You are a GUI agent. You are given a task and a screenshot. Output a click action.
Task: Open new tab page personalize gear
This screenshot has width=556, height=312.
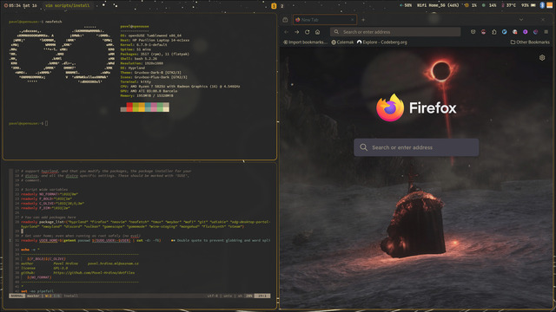(542, 58)
